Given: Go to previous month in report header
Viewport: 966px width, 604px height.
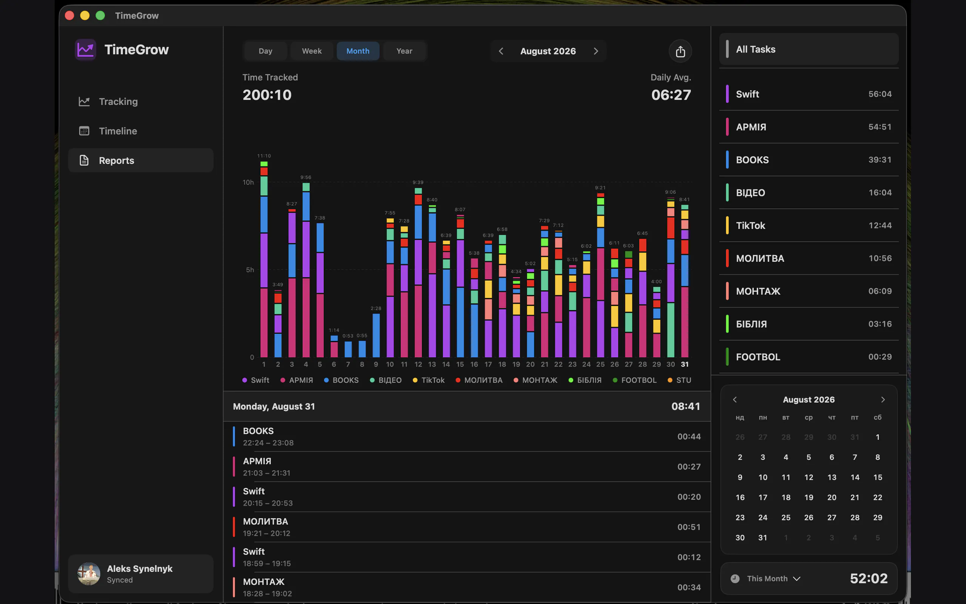Looking at the screenshot, I should click(x=501, y=51).
